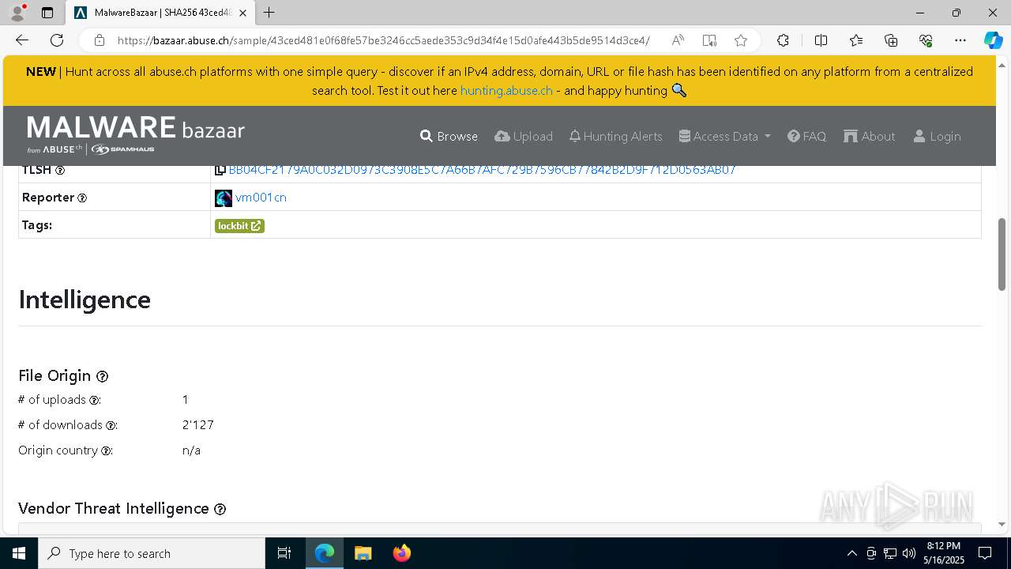Click the scrollbar down arrow

click(1002, 524)
